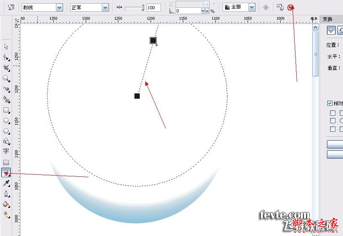
Task: Select the Smart Fill tool
Action: pyautogui.click(x=6, y=99)
